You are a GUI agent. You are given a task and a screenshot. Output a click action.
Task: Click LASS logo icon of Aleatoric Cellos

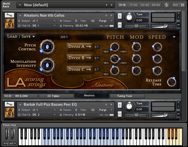pyautogui.click(x=10, y=23)
